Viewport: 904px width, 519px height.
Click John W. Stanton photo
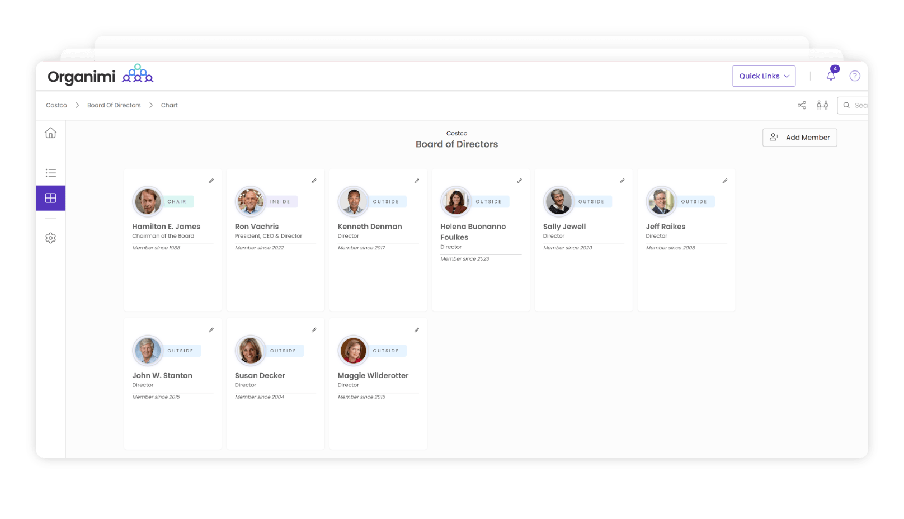(148, 351)
